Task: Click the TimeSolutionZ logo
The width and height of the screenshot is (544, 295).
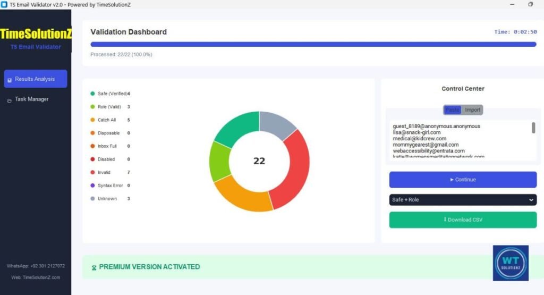Action: (x=36, y=33)
